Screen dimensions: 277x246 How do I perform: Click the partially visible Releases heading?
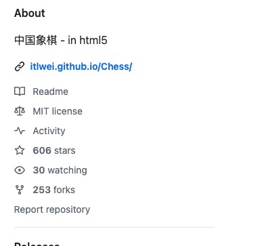coord(37,244)
